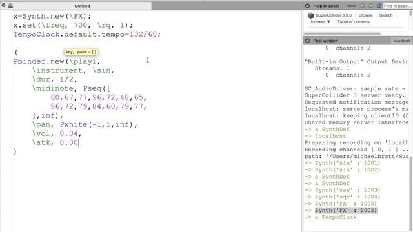Click 'SuperCollider 3 server ready.' line
Image resolution: width=413 pixels, height=232 pixels.
354,95
